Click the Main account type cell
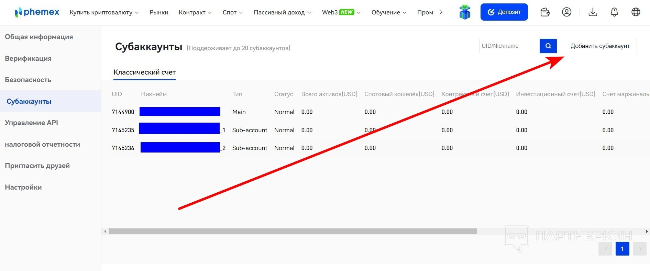Image resolution: width=650 pixels, height=271 pixels. (239, 112)
